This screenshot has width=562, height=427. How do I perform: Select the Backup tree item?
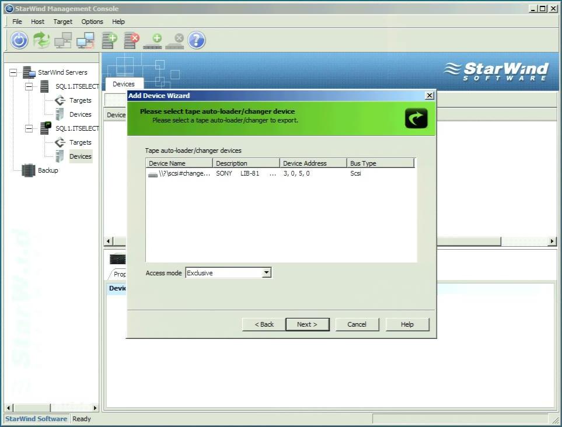point(48,170)
